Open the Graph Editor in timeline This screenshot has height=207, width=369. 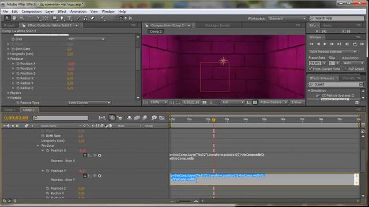tap(162, 117)
